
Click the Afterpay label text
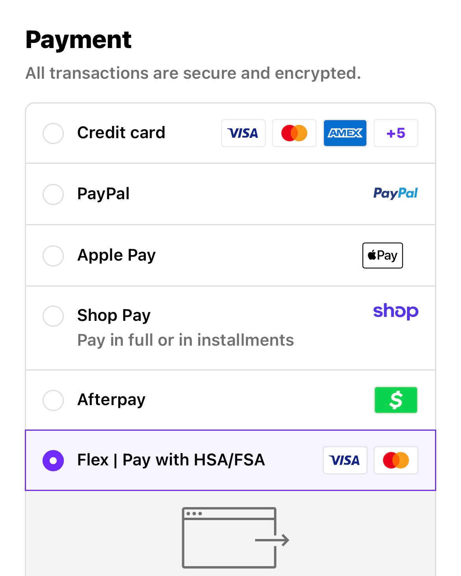click(112, 400)
